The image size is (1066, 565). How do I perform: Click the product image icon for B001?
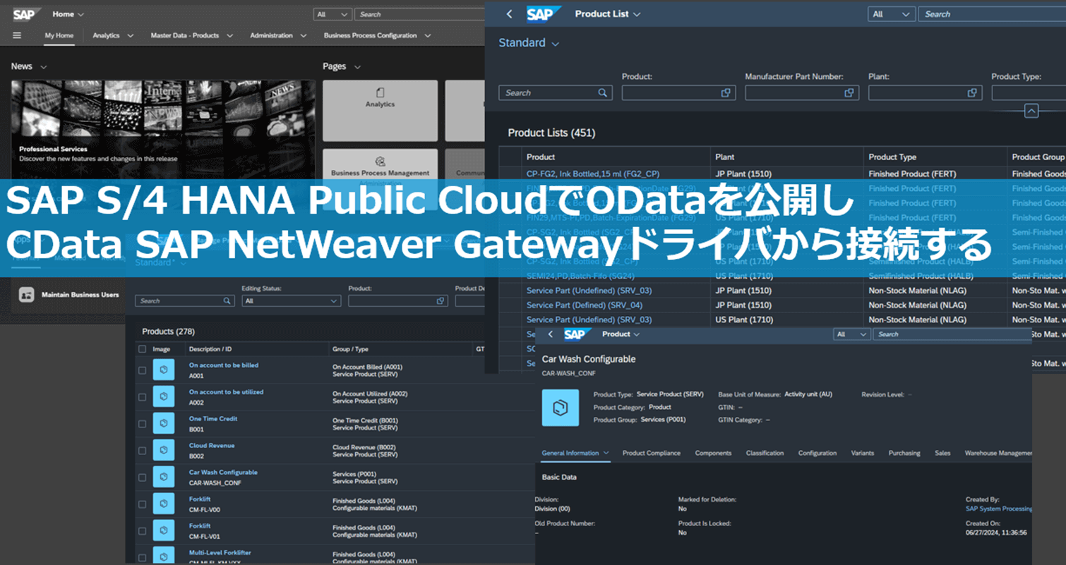click(164, 424)
